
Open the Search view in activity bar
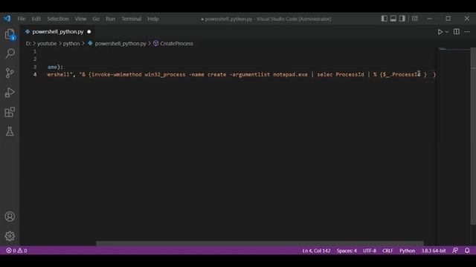coord(10,53)
